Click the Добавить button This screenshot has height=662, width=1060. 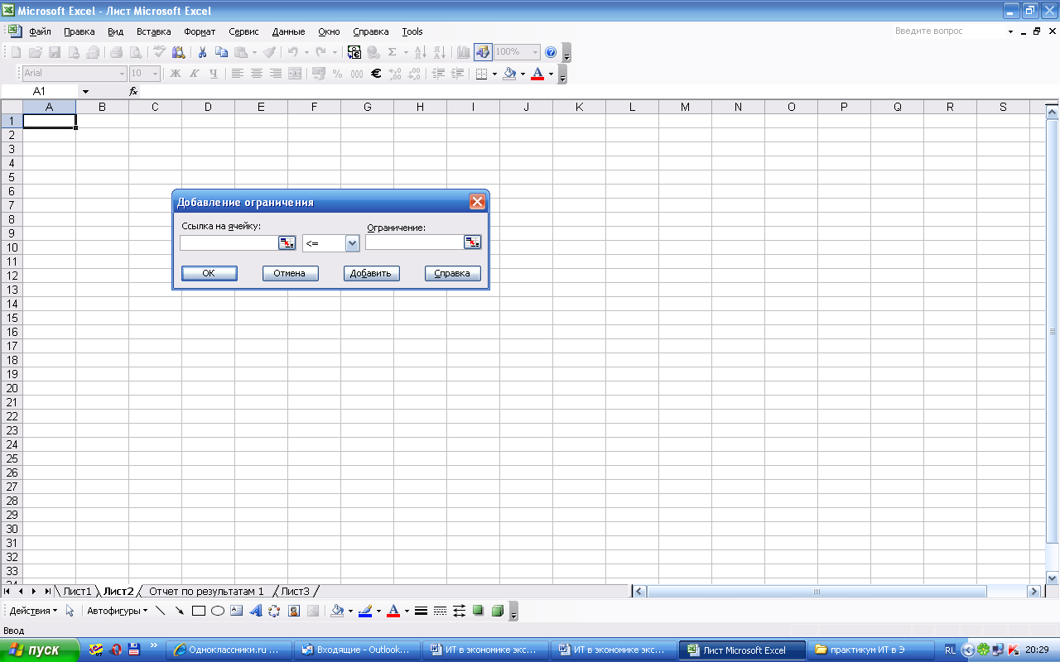pyautogui.click(x=371, y=273)
